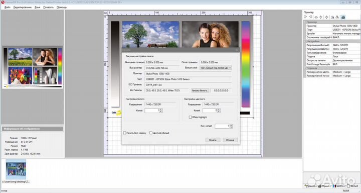Select the 'Разрешение(Цветн.)' row in properties
Viewport: 361px width, 193px height.
333,49
